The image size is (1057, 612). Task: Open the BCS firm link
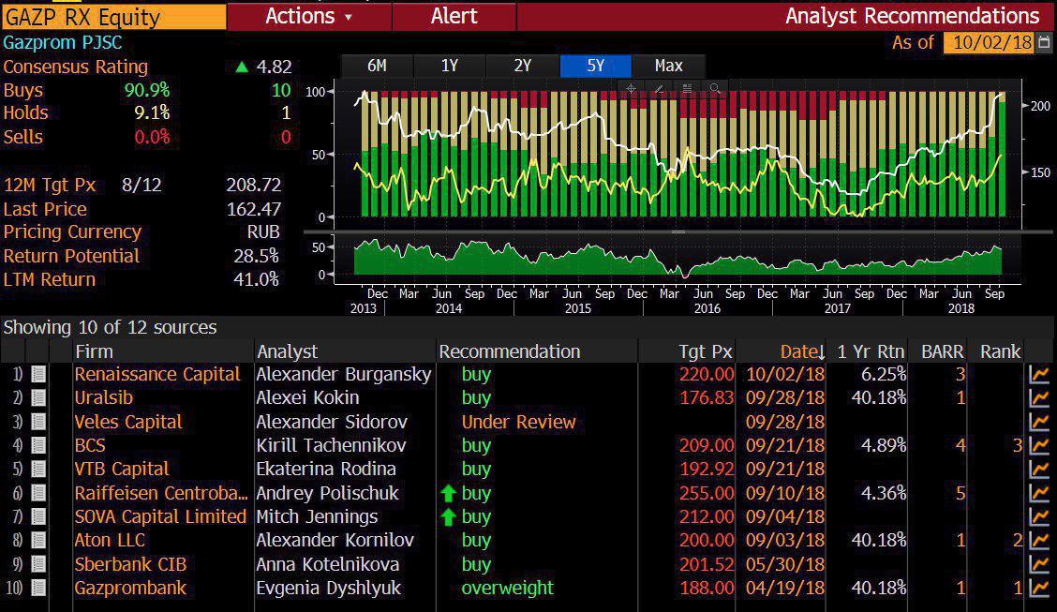point(90,445)
